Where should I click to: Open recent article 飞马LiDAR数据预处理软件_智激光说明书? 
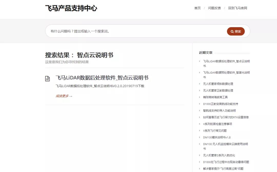click(x=226, y=73)
